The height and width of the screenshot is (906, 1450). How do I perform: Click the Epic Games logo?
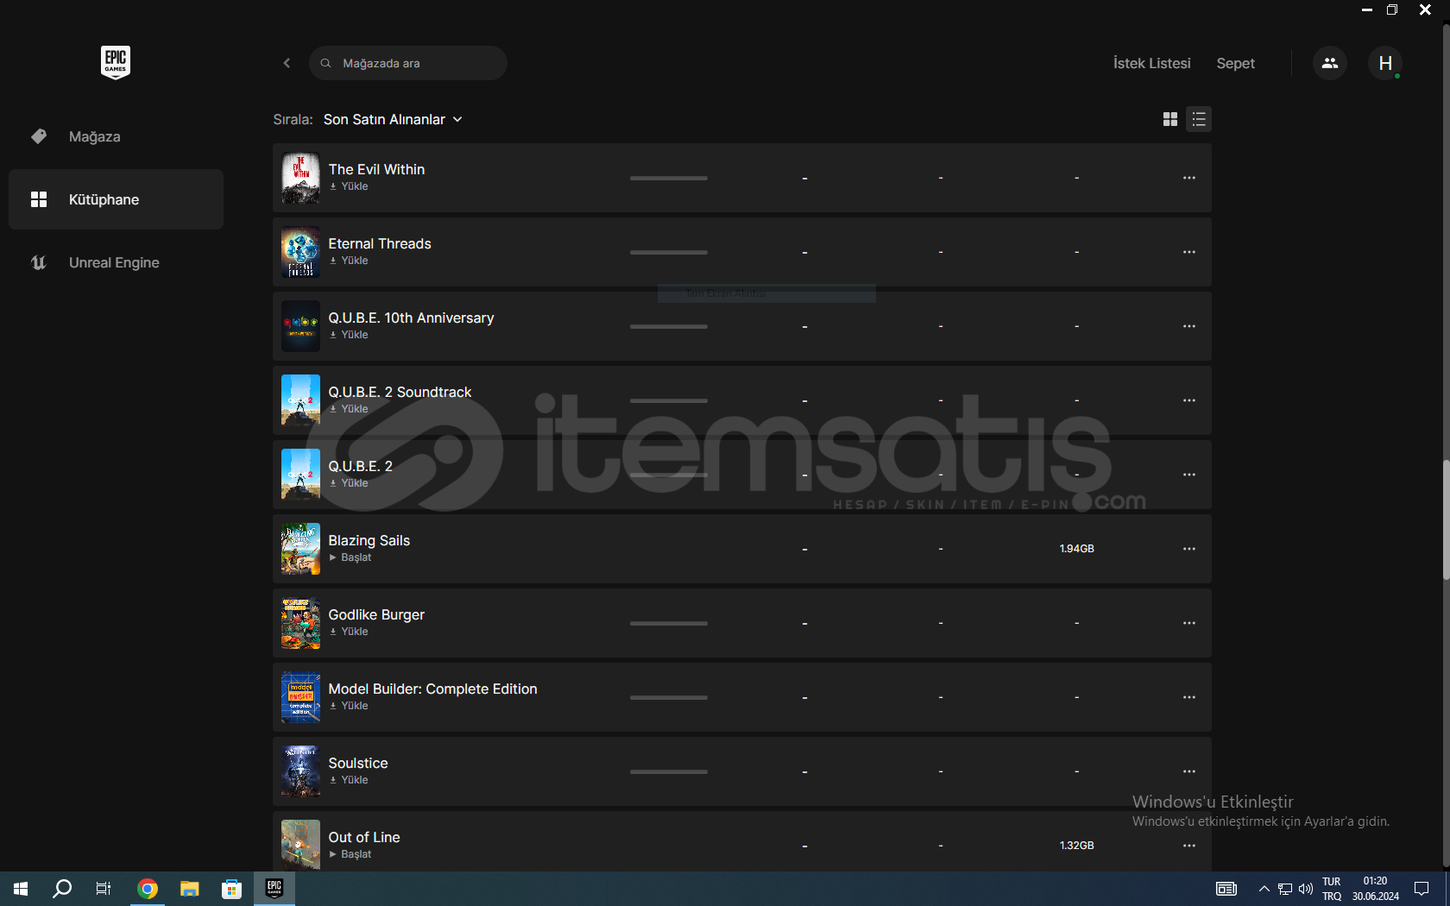116,62
